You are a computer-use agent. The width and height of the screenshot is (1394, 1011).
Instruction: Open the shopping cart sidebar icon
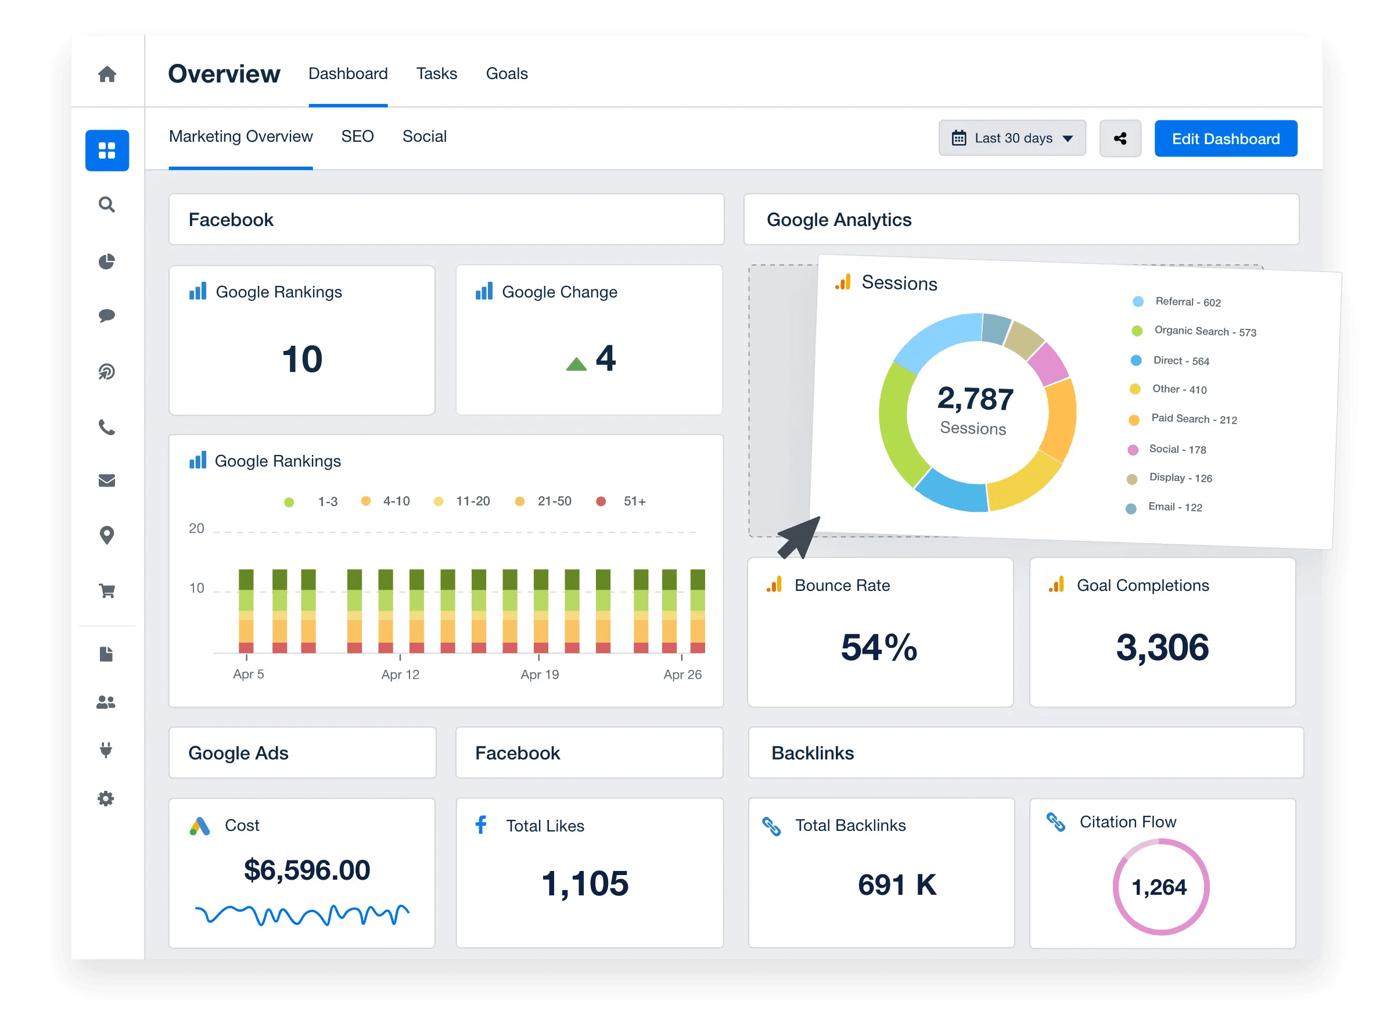click(107, 591)
